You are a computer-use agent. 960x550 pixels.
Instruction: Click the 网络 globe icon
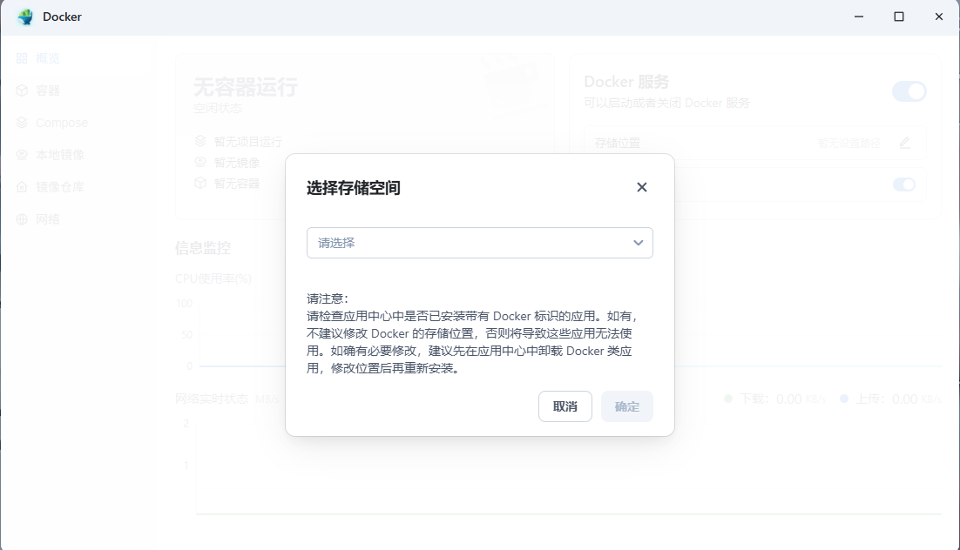click(x=22, y=219)
